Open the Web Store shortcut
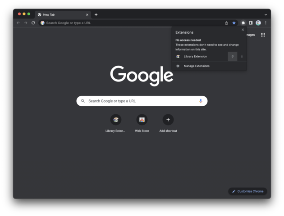The height and width of the screenshot is (216, 284). tap(142, 123)
